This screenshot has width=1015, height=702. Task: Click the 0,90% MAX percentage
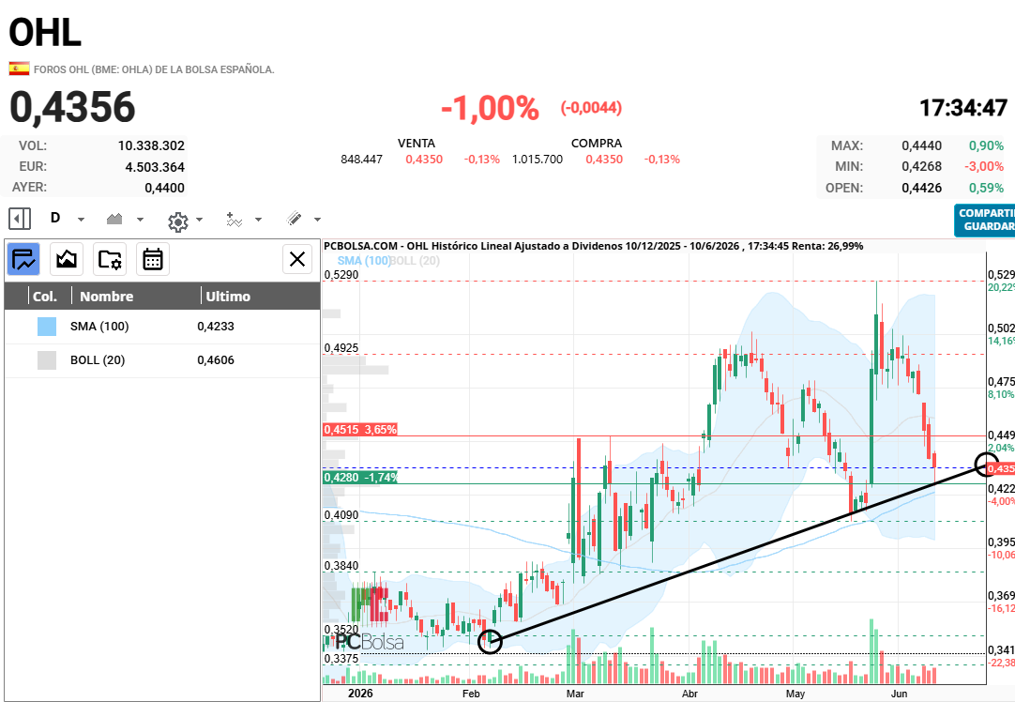point(987,145)
